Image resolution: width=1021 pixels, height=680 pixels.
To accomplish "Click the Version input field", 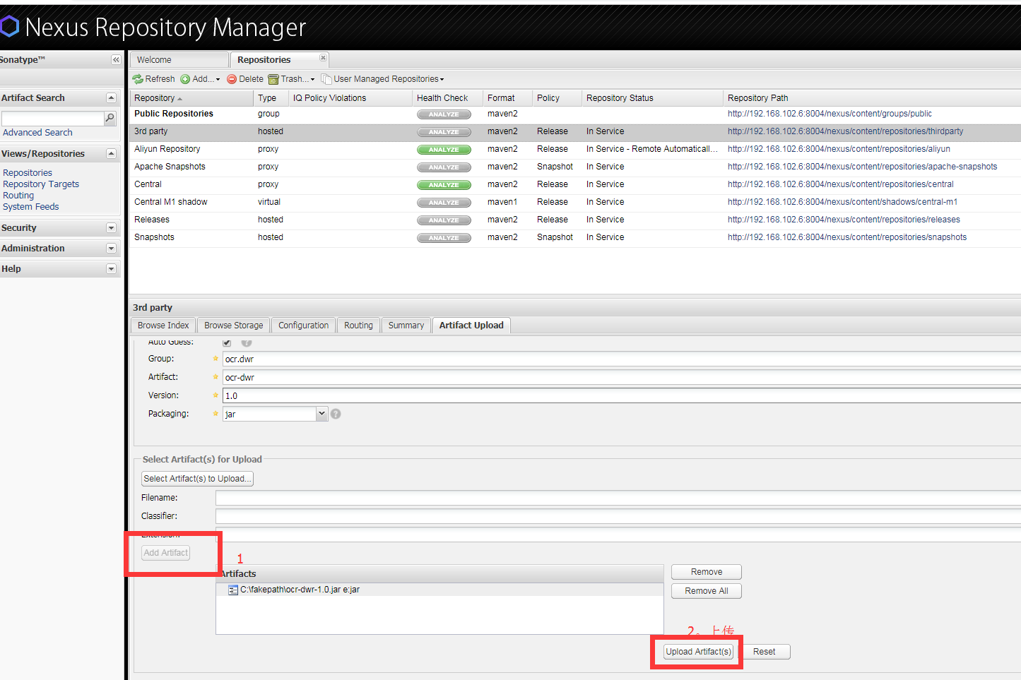I will point(622,396).
